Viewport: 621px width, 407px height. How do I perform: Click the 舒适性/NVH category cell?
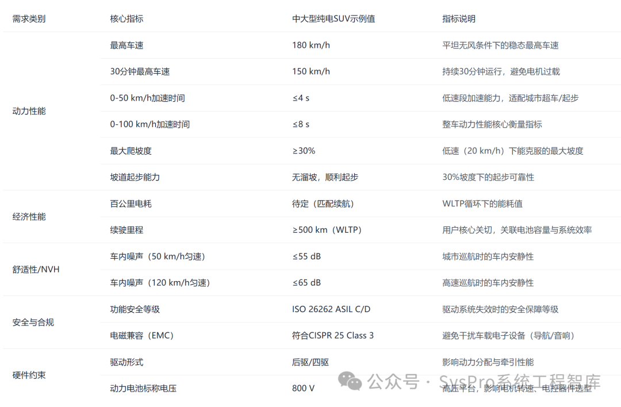coord(36,269)
